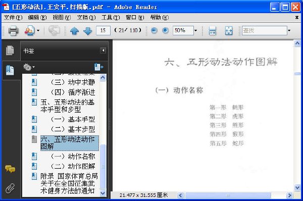Click bookmark icon beside (四) 循序渐进
Viewport: 303px width, 201px height.
coord(34,92)
